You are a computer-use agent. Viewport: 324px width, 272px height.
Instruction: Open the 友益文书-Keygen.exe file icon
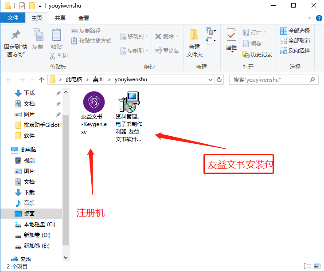coord(94,102)
